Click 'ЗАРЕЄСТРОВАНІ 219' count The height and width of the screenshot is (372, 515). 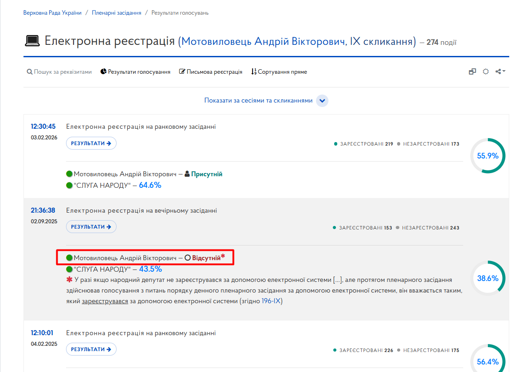(x=363, y=144)
